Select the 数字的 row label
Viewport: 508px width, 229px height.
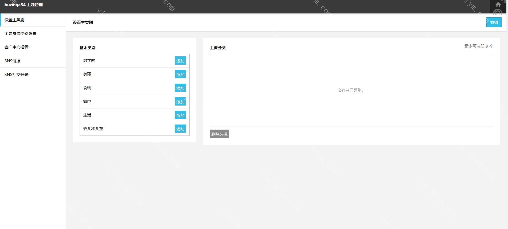click(x=89, y=61)
